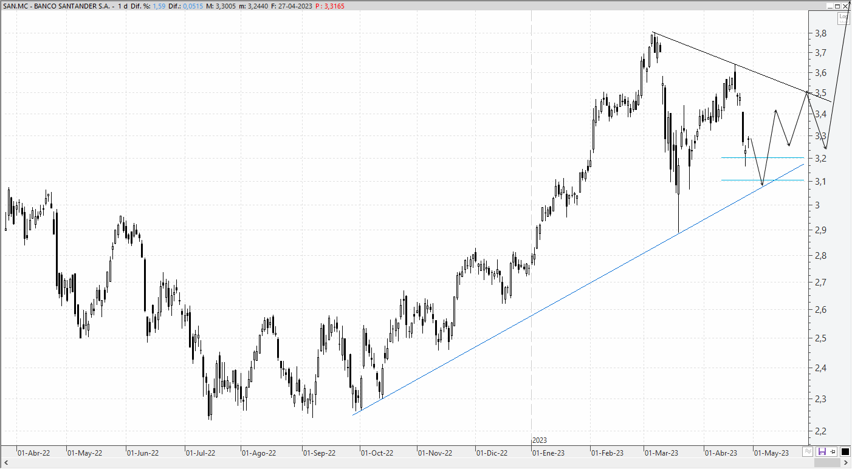
Task: Click the 2,8 price axis label
Action: pos(820,256)
